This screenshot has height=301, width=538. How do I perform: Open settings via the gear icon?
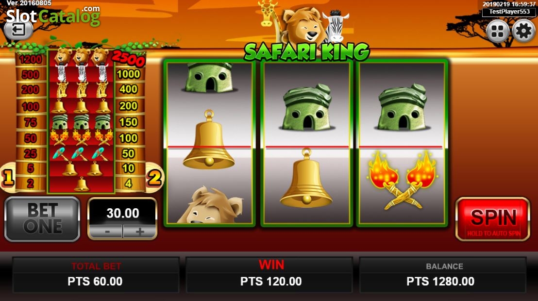click(523, 31)
